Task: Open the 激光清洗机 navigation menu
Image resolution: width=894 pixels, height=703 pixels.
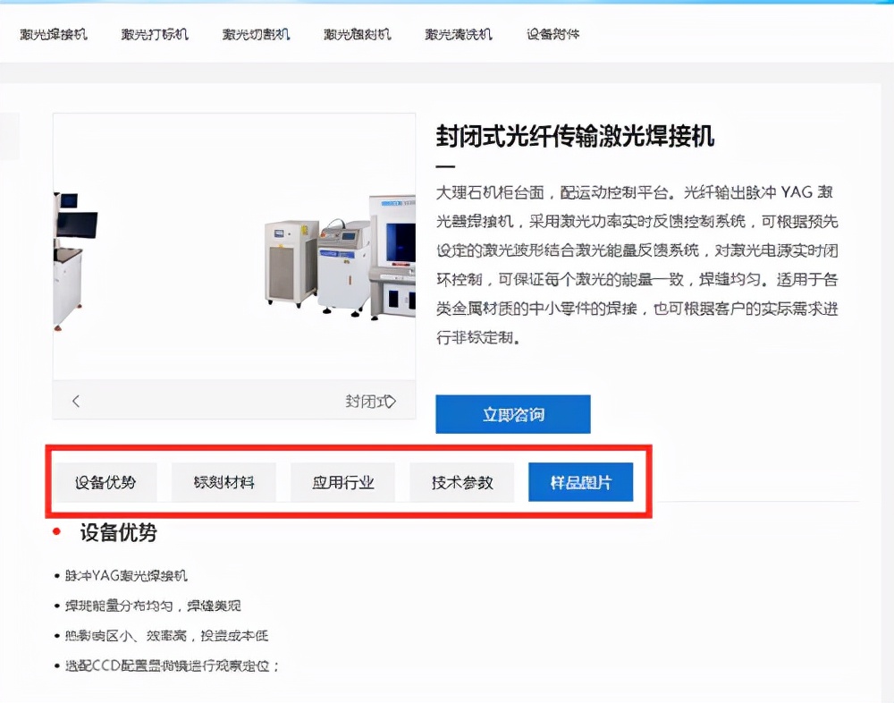Action: point(458,35)
